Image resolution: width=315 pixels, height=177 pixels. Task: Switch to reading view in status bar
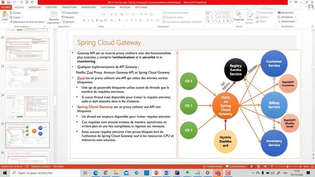(x=265, y=167)
